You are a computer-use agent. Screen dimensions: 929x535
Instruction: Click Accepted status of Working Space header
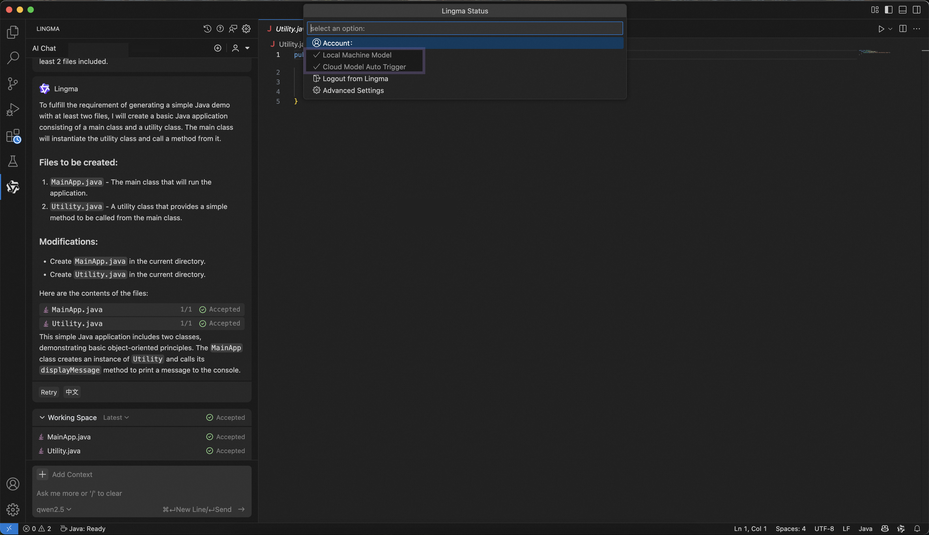(226, 417)
